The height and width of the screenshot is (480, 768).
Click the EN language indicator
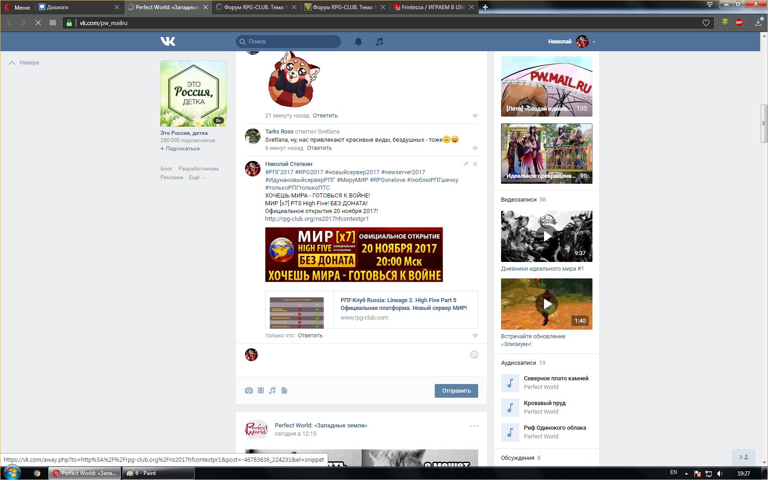click(673, 472)
